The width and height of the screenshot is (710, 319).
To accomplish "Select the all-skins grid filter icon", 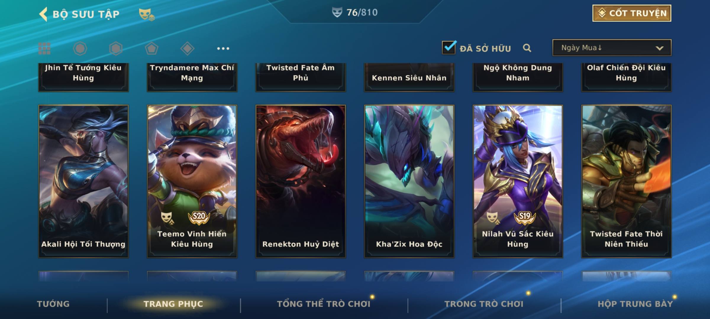I will pos(44,48).
